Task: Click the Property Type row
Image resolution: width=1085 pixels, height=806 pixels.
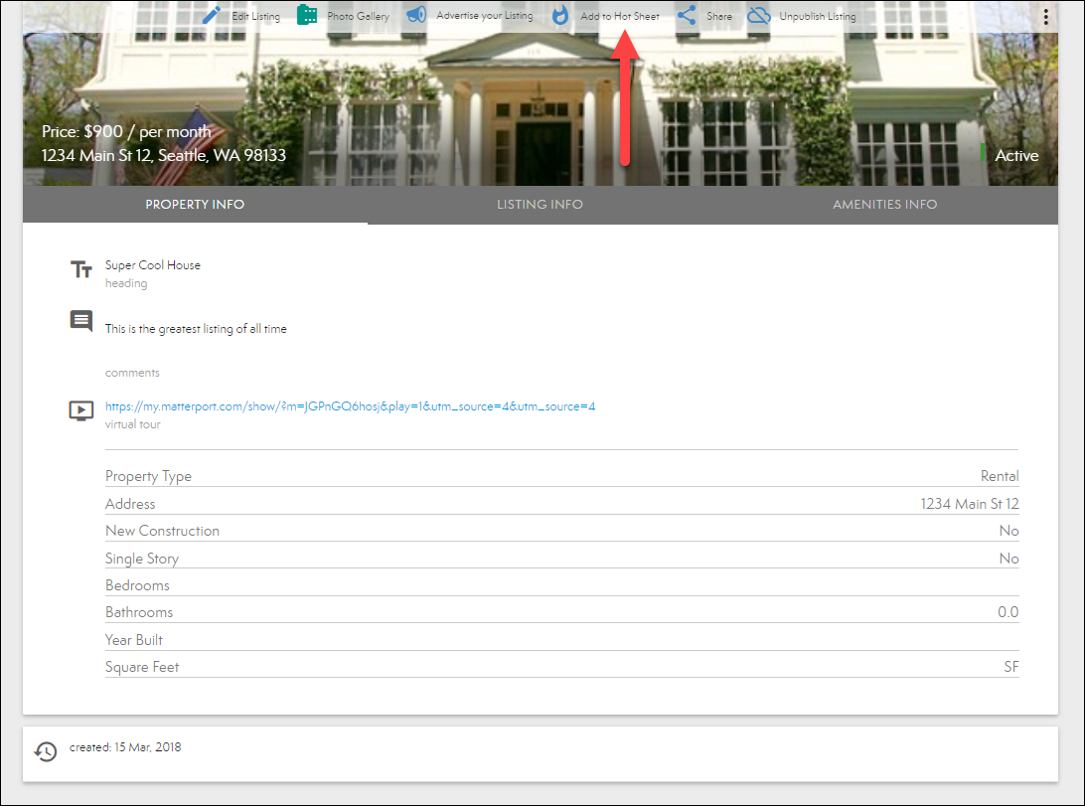Action: coord(561,476)
